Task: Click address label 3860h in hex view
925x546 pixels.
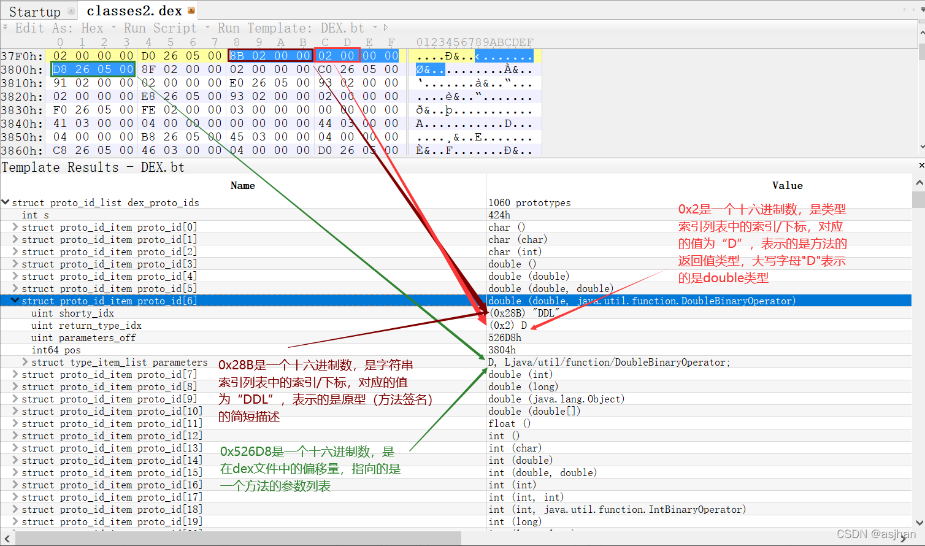Action: coord(22,150)
